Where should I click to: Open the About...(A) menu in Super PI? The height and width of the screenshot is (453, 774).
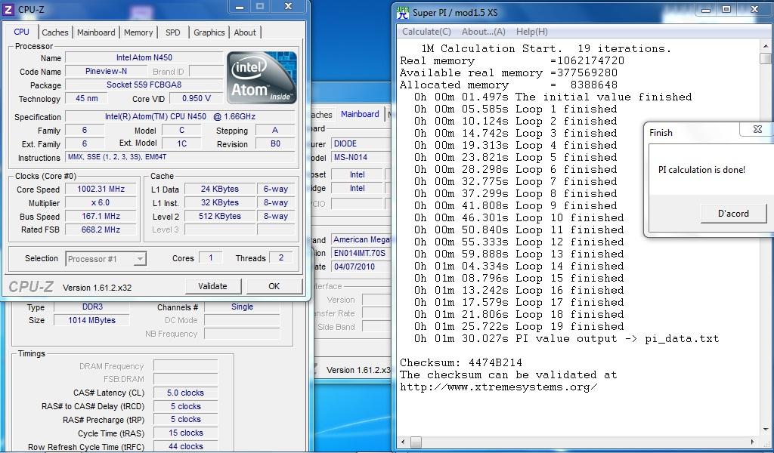[483, 32]
